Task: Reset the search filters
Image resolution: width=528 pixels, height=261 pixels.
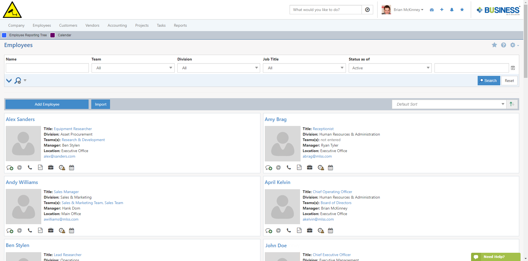Action: (x=509, y=81)
